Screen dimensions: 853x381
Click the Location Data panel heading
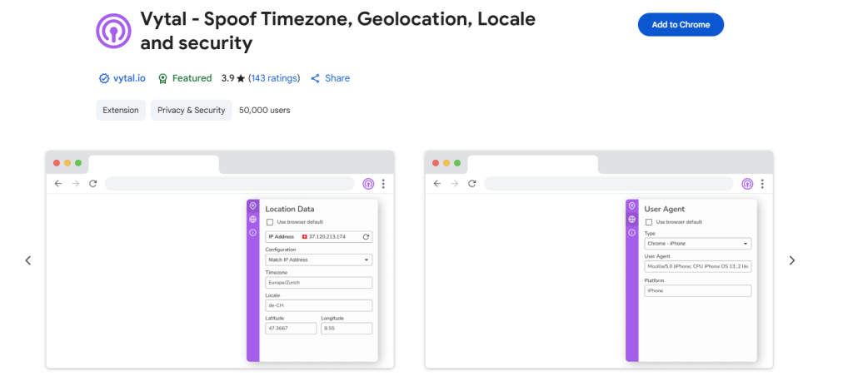(290, 209)
